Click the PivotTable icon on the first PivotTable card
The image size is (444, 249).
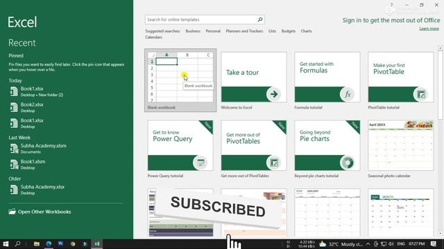[421, 94]
